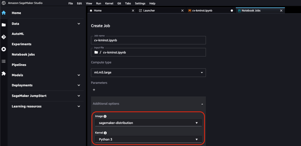Open Notebook jobs in the navigation panel

[x=23, y=54]
